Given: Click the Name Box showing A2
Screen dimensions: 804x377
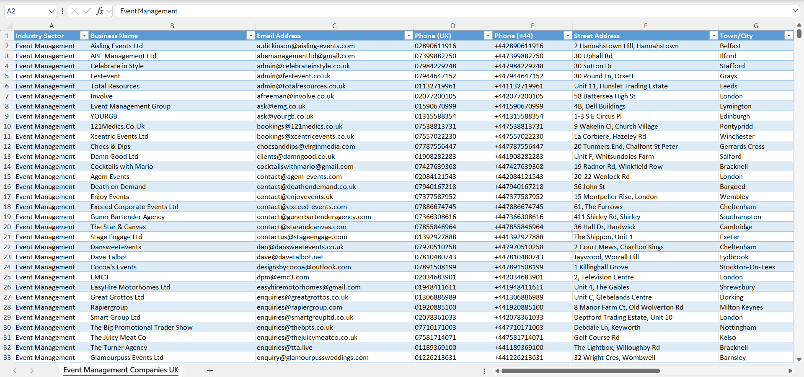Looking at the screenshot, I should tap(25, 11).
